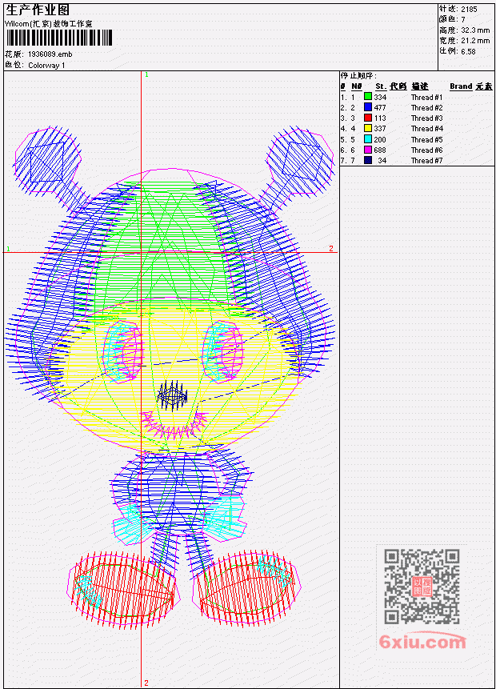This screenshot has height=689, width=496.
Task: Click the 'Colorway 1' label
Action: point(46,66)
